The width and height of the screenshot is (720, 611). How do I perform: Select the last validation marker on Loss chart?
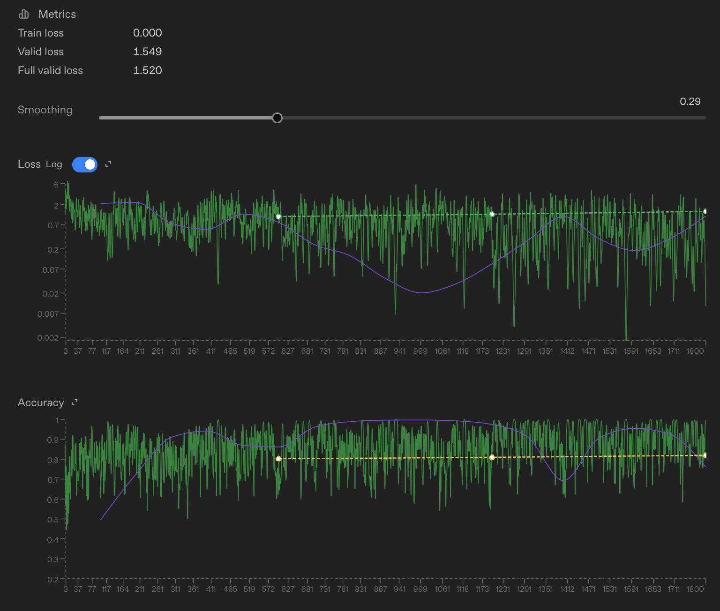tap(705, 211)
